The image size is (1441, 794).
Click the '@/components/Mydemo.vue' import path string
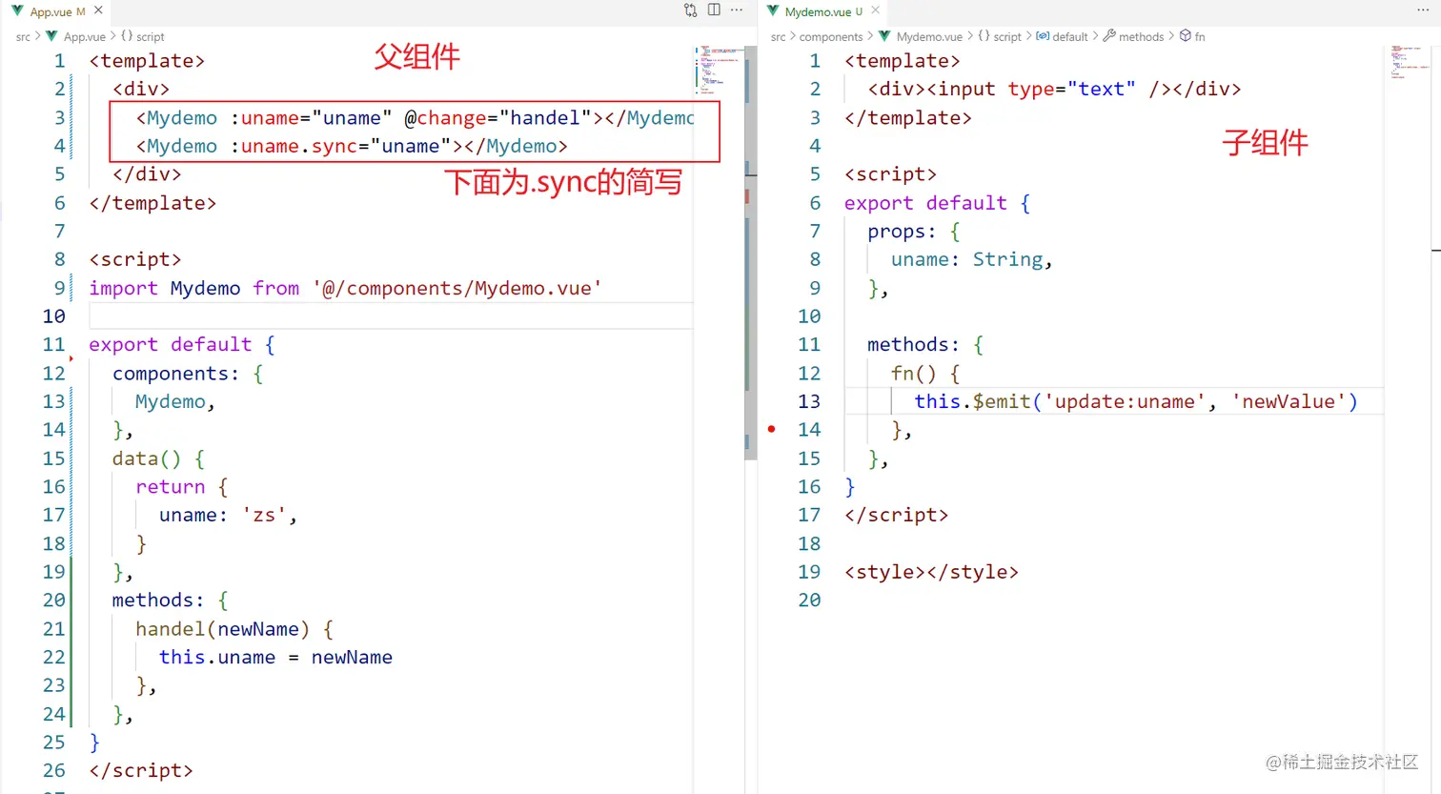pos(457,288)
